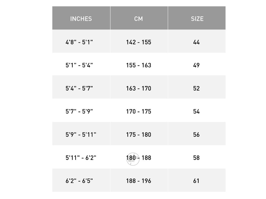This screenshot has width=266, height=199.
Task: Click the 5'1" - 5'4" height cell
Action: pos(81,64)
